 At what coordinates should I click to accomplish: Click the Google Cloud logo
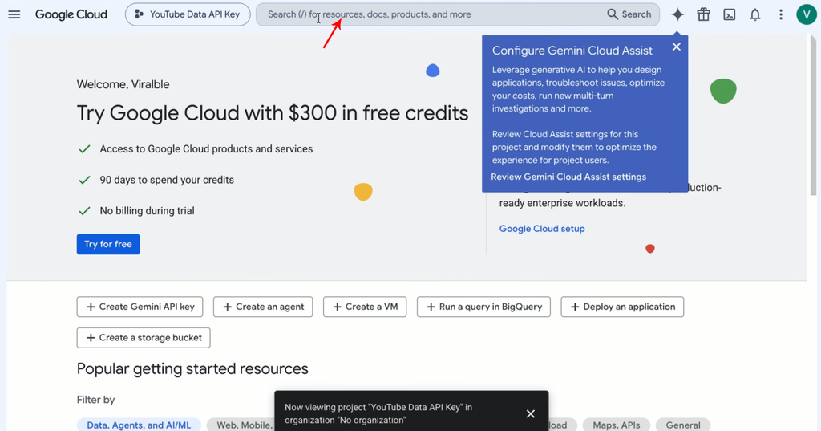[x=71, y=14]
